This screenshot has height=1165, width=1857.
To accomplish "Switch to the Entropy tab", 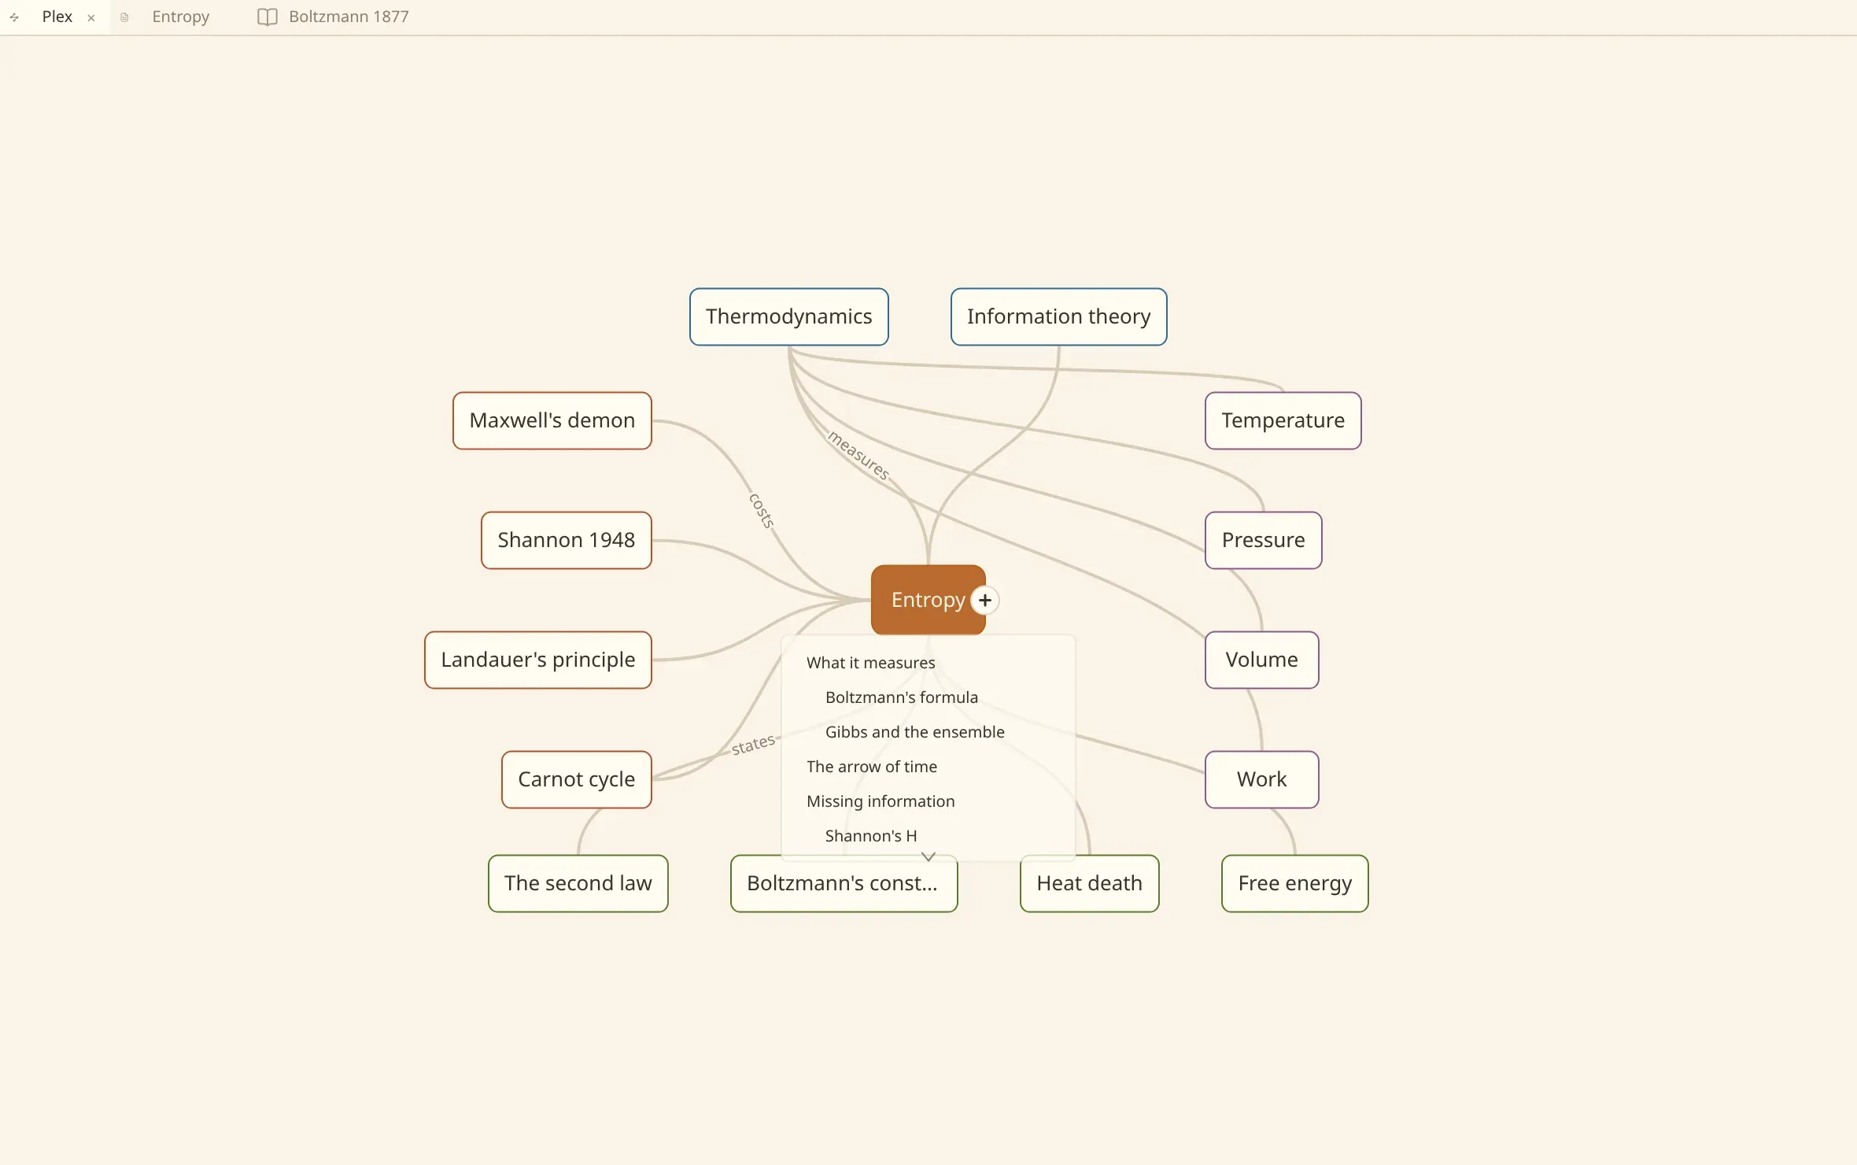I will [180, 17].
